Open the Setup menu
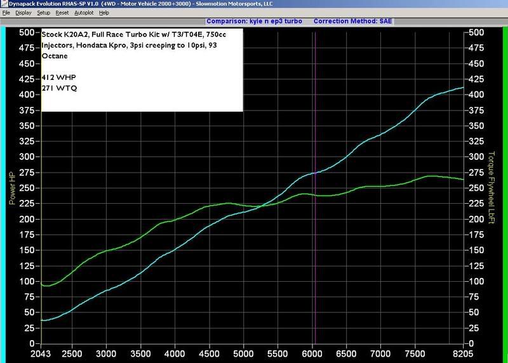 [43, 13]
